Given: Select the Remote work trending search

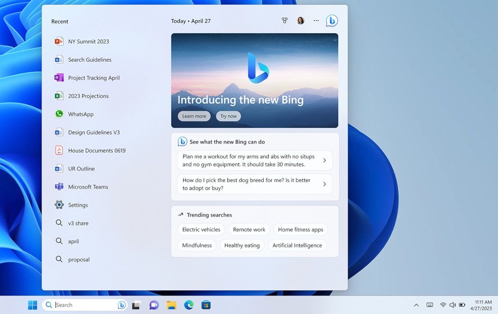Looking at the screenshot, I should click(x=249, y=229).
